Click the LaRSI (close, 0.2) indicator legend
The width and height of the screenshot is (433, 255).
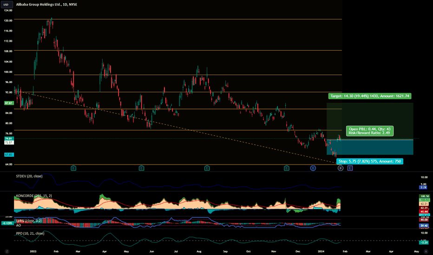click(29, 221)
